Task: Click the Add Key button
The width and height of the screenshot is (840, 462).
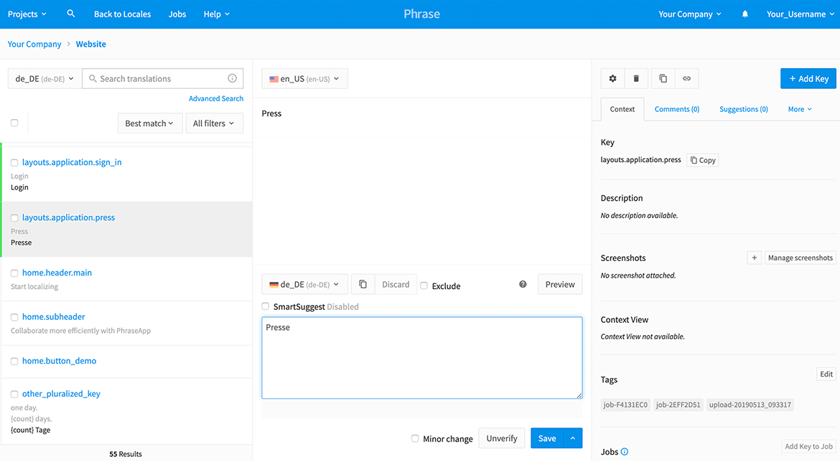Action: click(808, 79)
